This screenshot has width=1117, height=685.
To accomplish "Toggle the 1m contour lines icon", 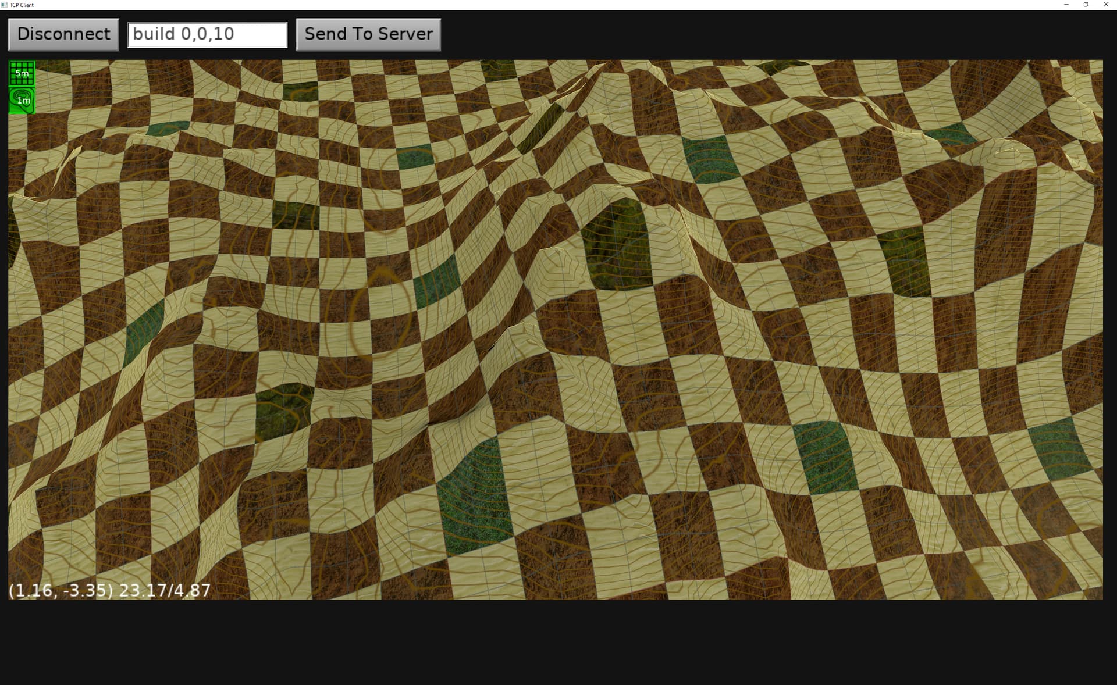I will point(22,100).
